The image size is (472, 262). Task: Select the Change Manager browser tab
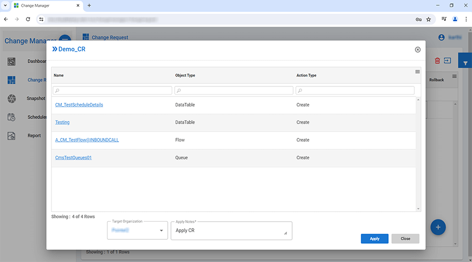point(45,5)
